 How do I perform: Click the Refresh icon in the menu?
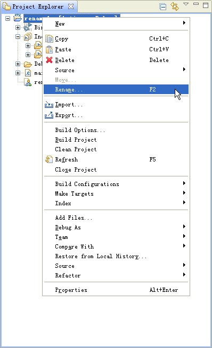click(x=49, y=159)
